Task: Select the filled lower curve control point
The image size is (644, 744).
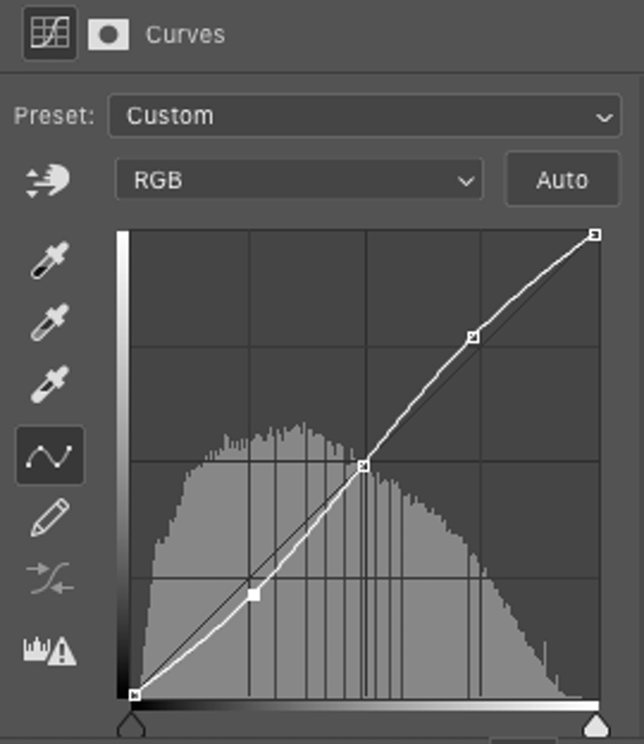Action: coord(254,594)
